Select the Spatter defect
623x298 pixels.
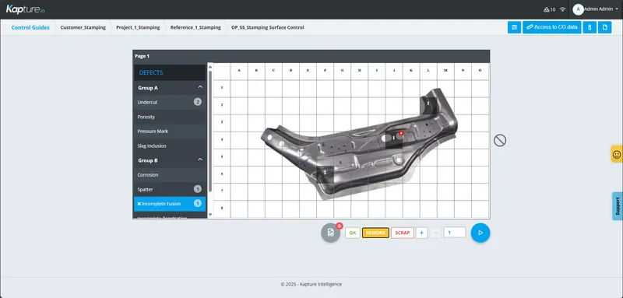click(170, 189)
